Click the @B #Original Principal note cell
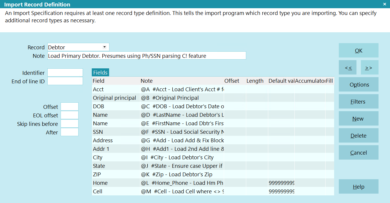 tap(182, 98)
